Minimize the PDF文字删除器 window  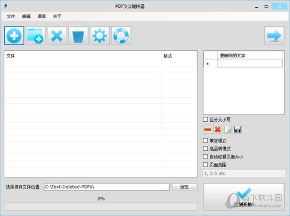(257, 7)
